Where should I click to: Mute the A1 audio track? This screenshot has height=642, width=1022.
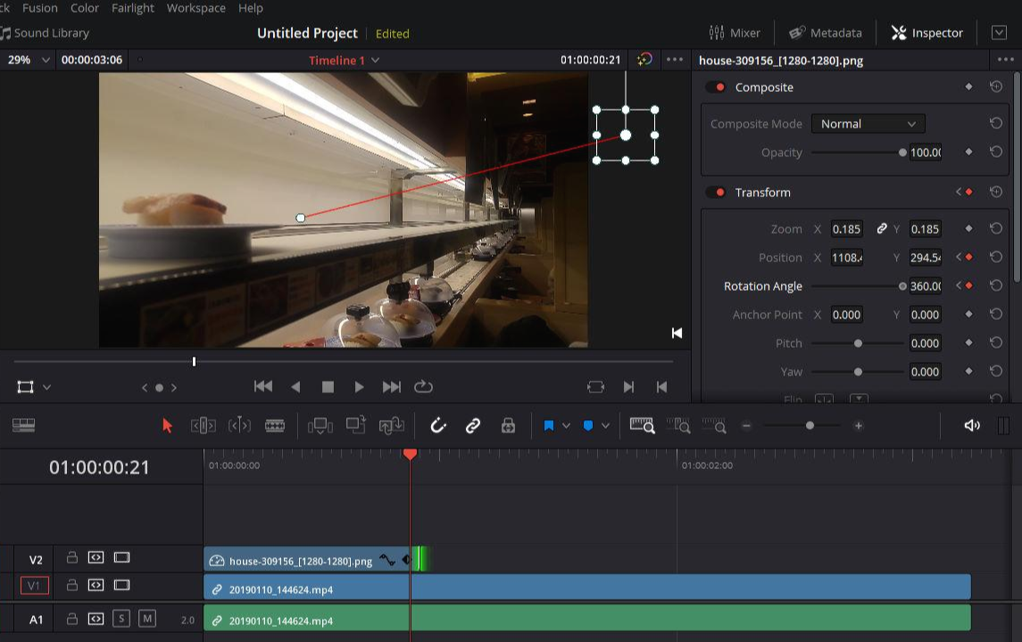click(x=147, y=619)
